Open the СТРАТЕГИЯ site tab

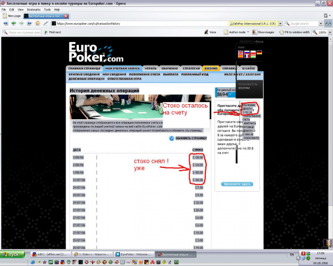191,68
